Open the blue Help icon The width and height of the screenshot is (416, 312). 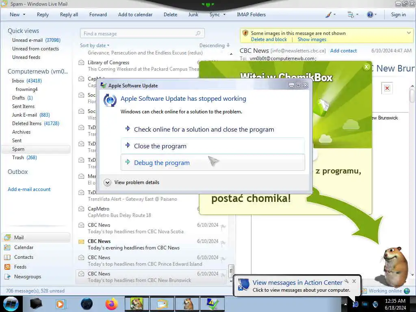(370, 15)
